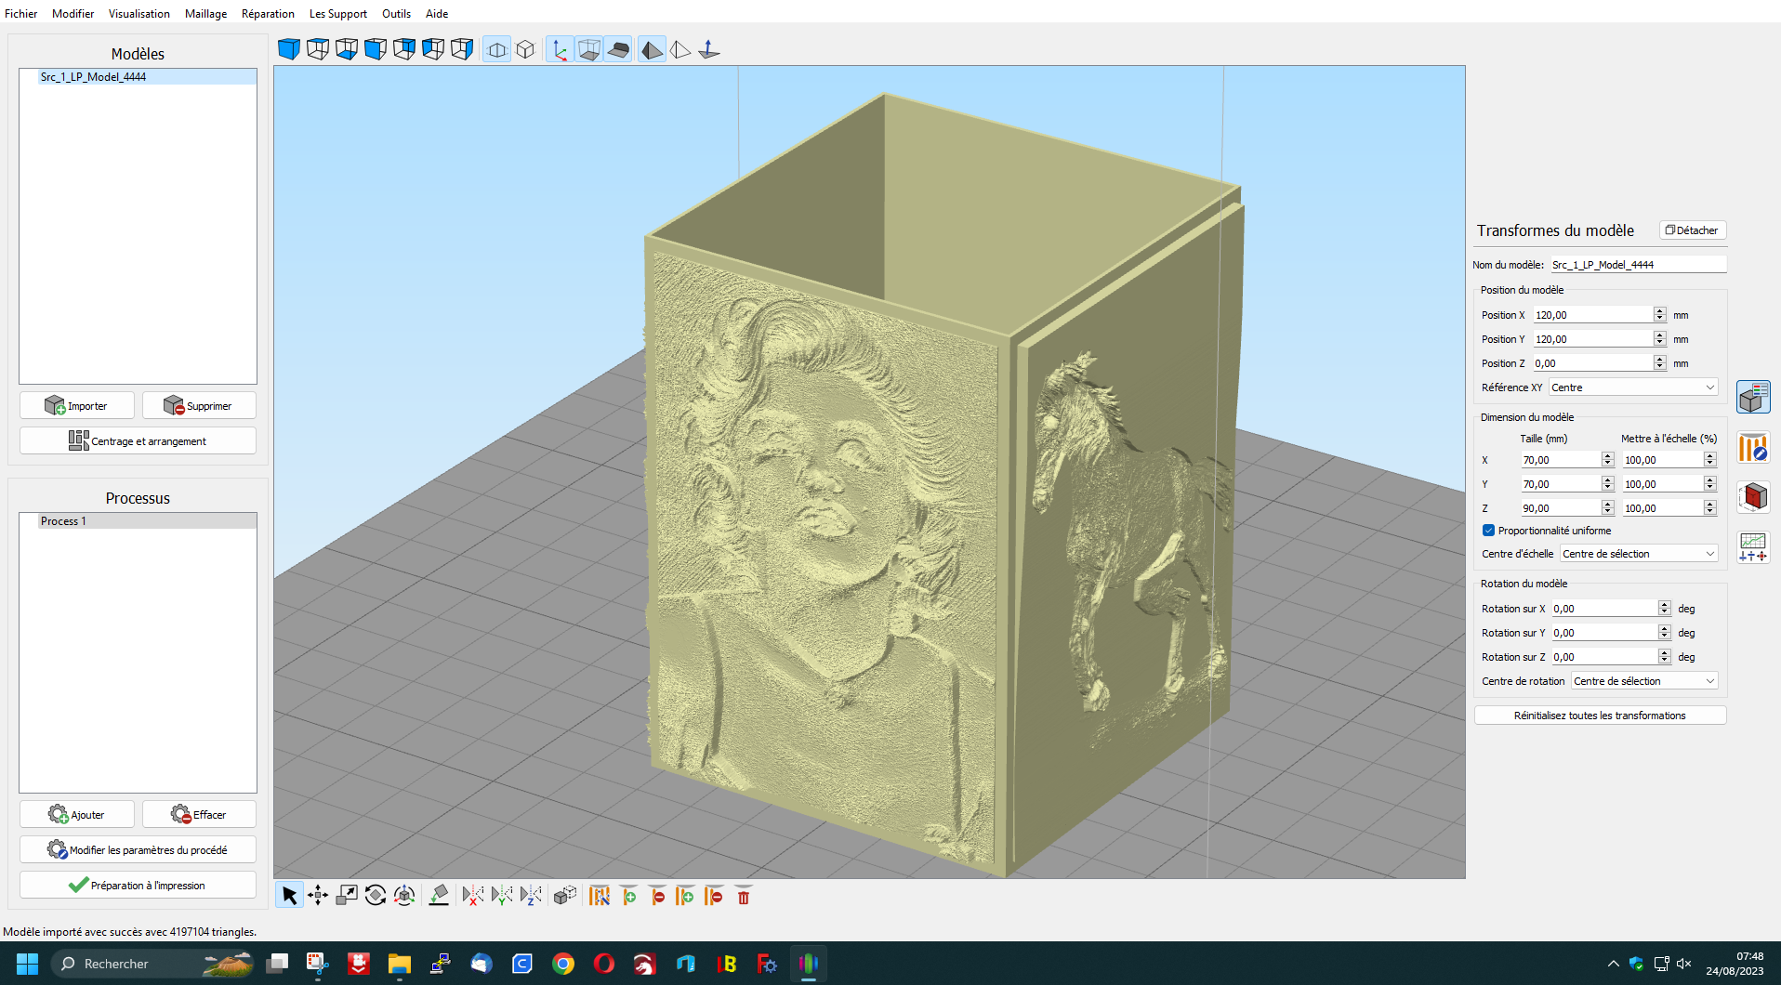Image resolution: width=1781 pixels, height=985 pixels.
Task: Decrease Rotation sur Z with down arrow
Action: 1665,661
